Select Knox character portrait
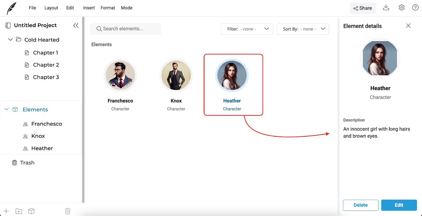Screen dimensions: 422x216 tap(176, 75)
